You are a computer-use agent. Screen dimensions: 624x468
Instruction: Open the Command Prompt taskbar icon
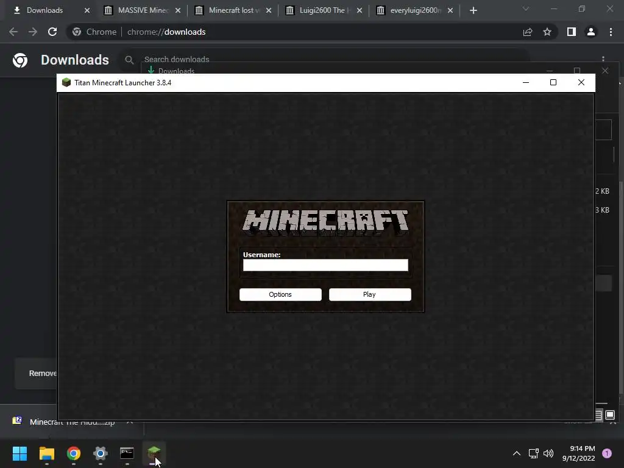pos(127,453)
